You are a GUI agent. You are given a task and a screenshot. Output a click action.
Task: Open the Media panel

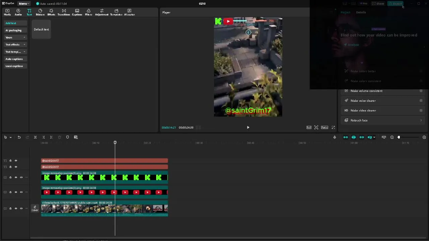point(7,12)
